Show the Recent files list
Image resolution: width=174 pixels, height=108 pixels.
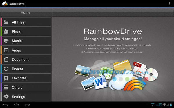[26, 69]
